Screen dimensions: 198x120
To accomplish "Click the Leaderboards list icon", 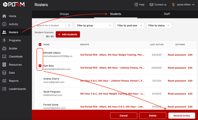I will pyautogui.click(x=4, y=89).
